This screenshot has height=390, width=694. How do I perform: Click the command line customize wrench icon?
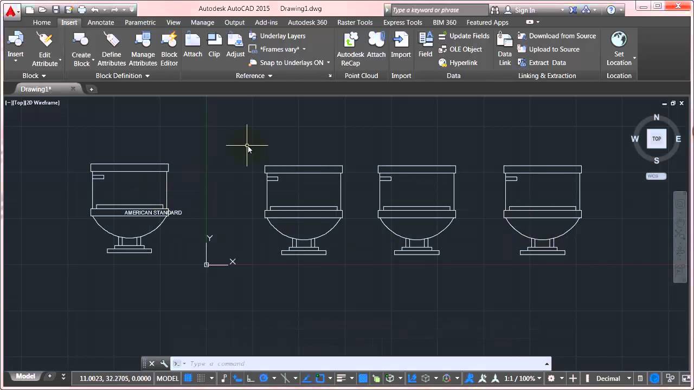click(164, 364)
